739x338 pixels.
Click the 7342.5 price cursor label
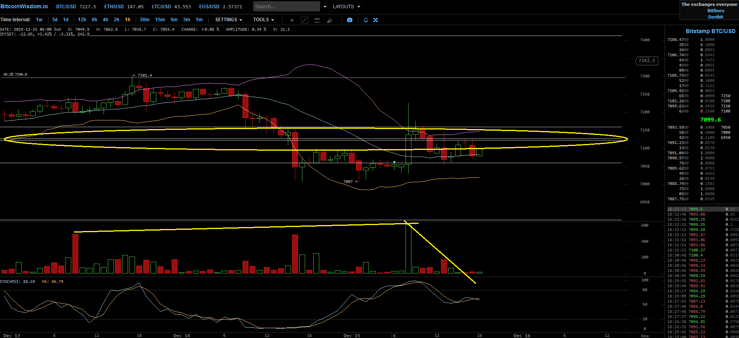pos(647,61)
